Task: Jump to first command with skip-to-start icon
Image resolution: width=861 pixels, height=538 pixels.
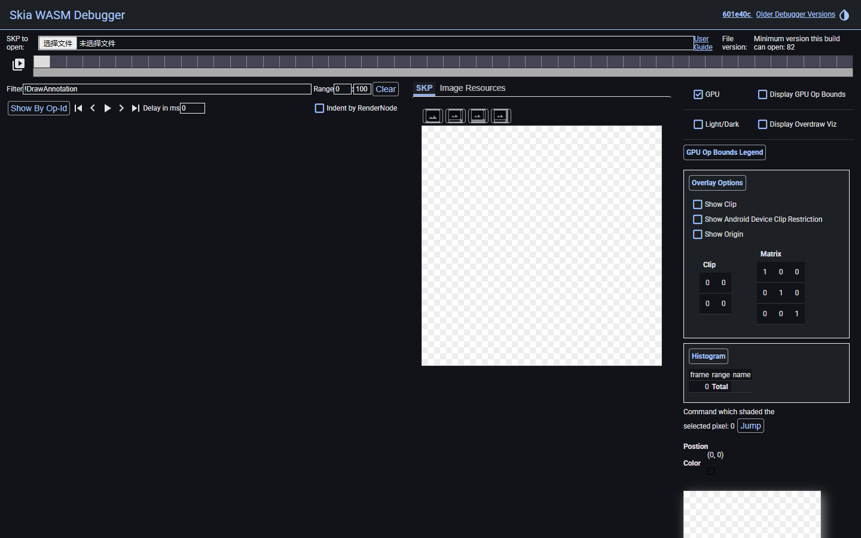Action: click(x=78, y=108)
